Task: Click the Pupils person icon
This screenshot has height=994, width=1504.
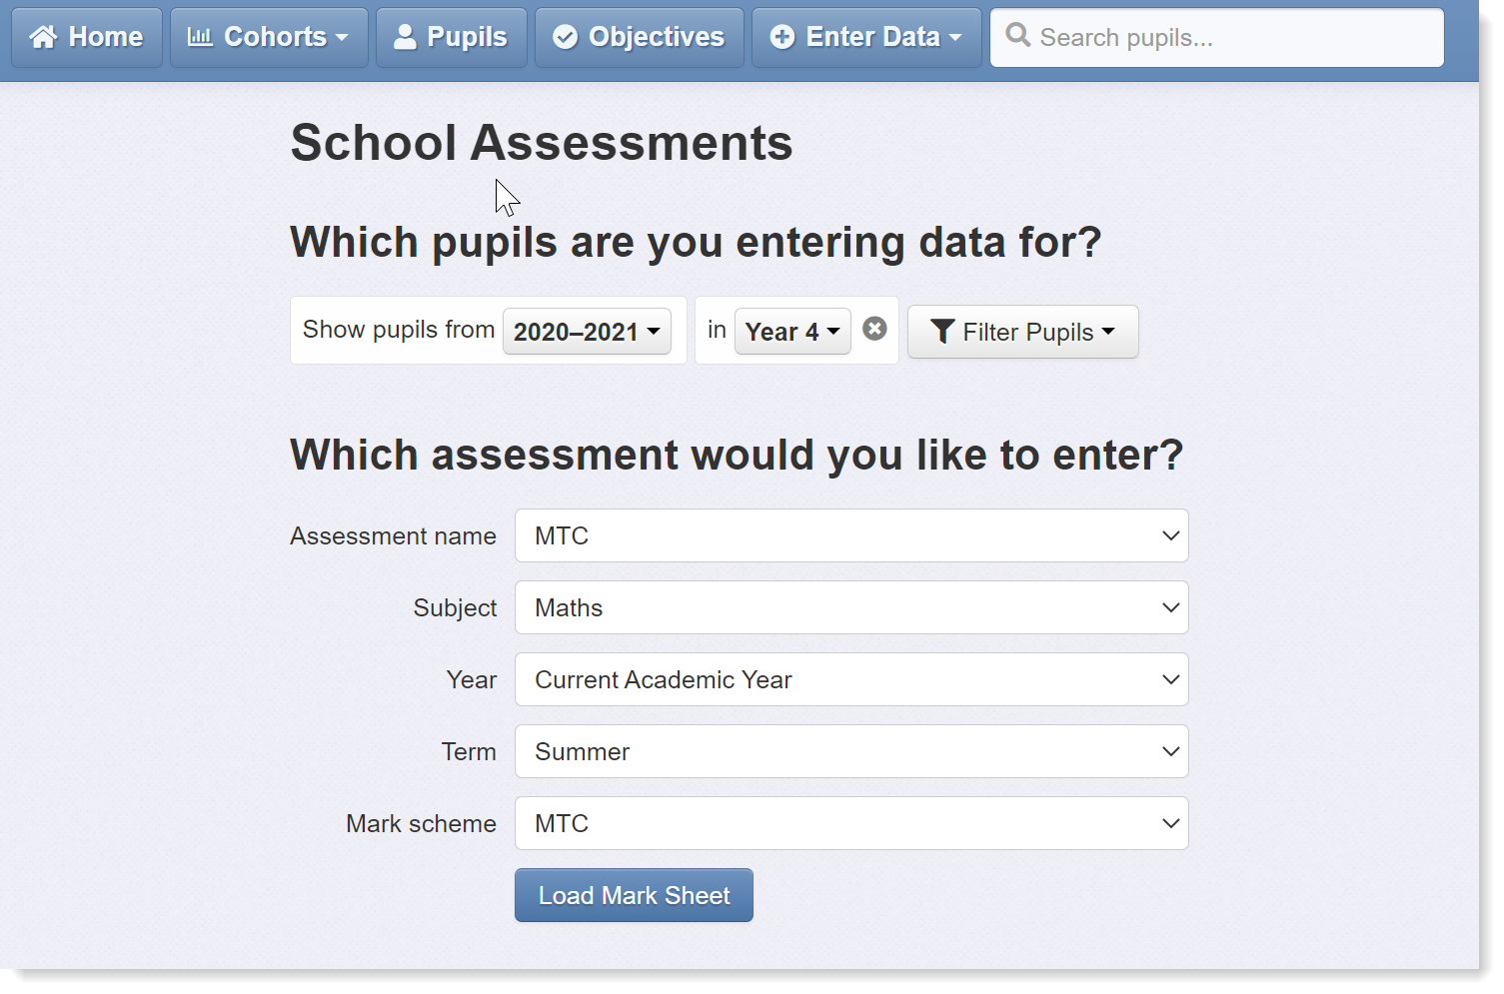Action: (x=405, y=37)
